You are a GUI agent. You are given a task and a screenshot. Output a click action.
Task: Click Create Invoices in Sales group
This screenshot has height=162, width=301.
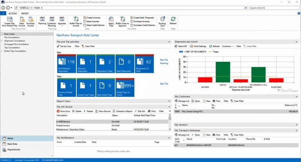tap(92, 18)
